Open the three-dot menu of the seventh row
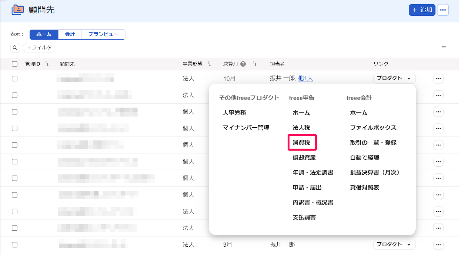The height and width of the screenshot is (255, 459). [x=438, y=178]
